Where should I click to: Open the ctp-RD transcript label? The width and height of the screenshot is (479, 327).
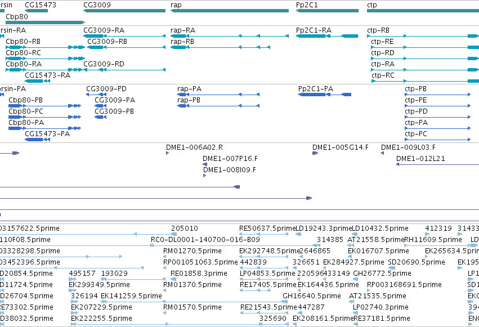pyautogui.click(x=383, y=53)
